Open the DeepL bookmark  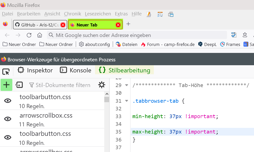(x=207, y=44)
